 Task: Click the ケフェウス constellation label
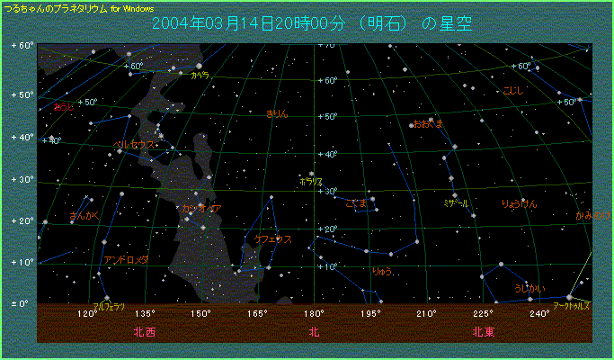pyautogui.click(x=272, y=239)
